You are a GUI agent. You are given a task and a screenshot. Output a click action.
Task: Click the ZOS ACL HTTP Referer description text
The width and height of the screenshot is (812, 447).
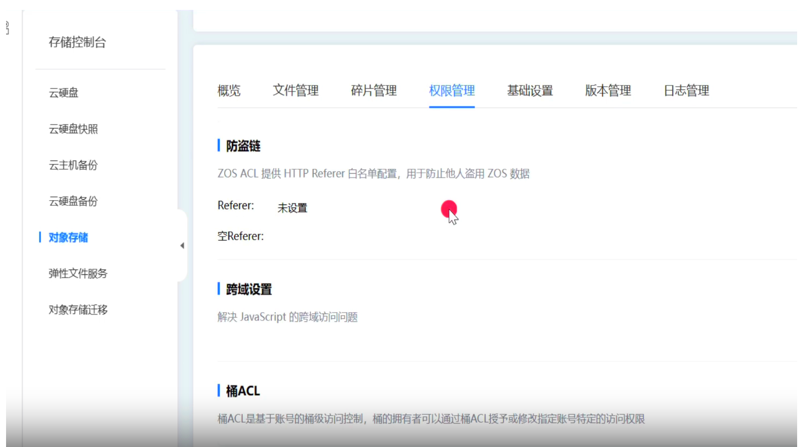373,174
